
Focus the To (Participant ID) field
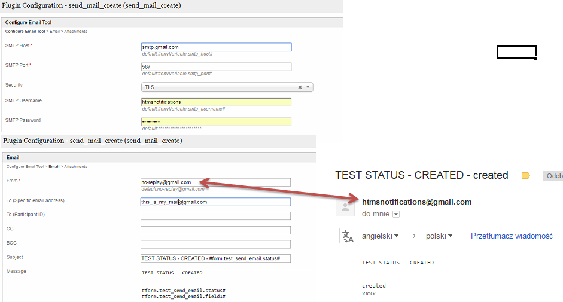click(215, 216)
